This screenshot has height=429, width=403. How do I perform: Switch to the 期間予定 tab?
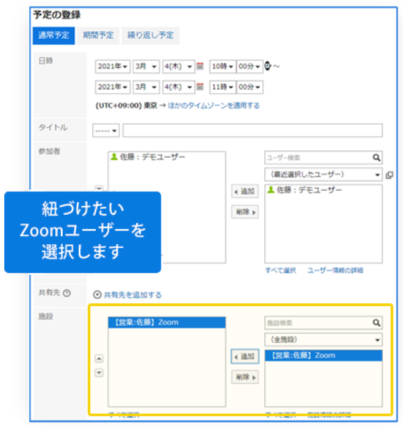98,35
